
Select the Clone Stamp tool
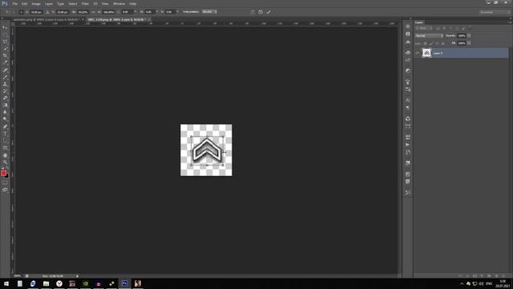[x=5, y=83]
